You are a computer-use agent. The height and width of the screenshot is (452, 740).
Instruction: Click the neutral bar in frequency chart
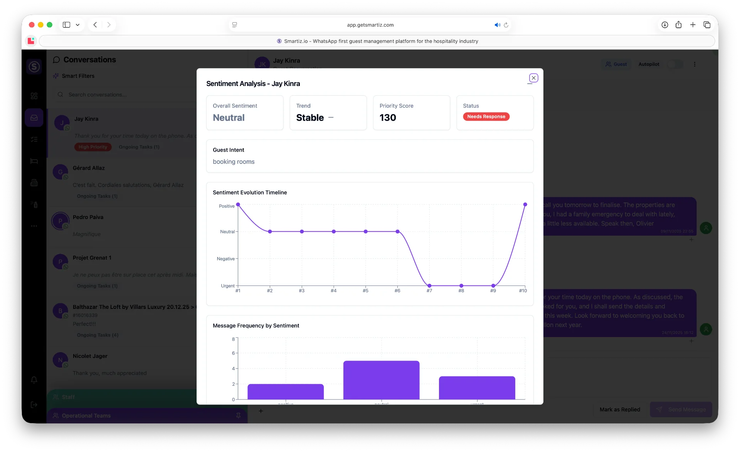coord(381,380)
